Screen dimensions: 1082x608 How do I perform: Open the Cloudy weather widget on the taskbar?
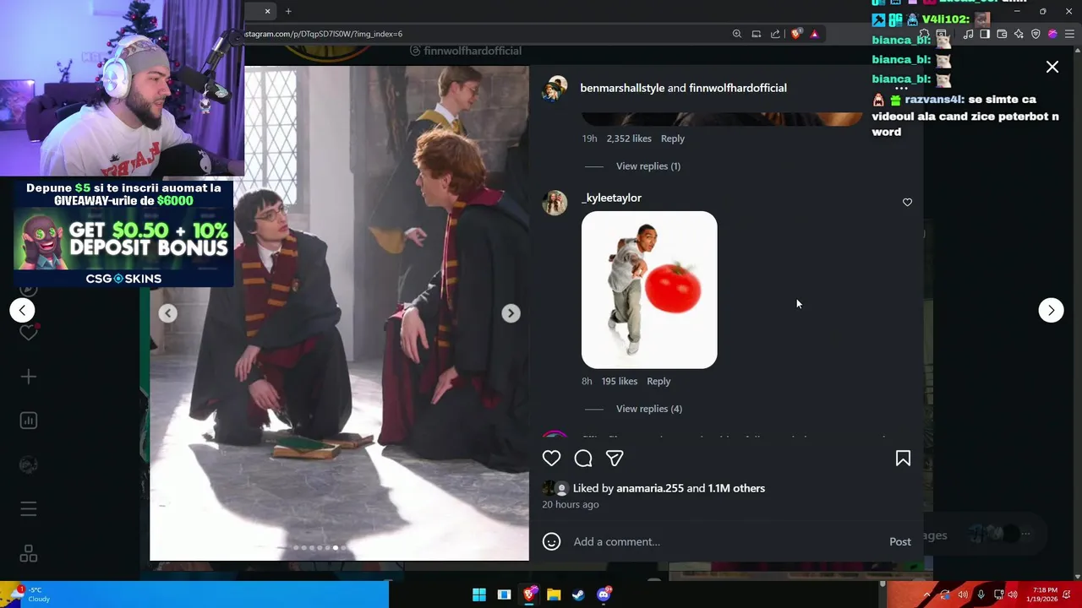tap(30, 594)
